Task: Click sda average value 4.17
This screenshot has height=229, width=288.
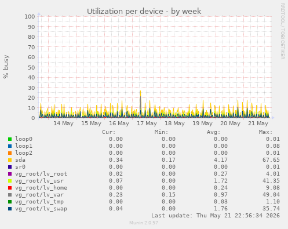Action: tap(221, 160)
